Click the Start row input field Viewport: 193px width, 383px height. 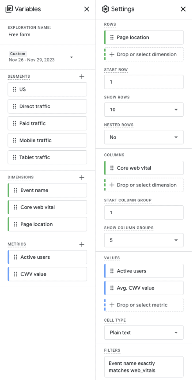(x=144, y=82)
